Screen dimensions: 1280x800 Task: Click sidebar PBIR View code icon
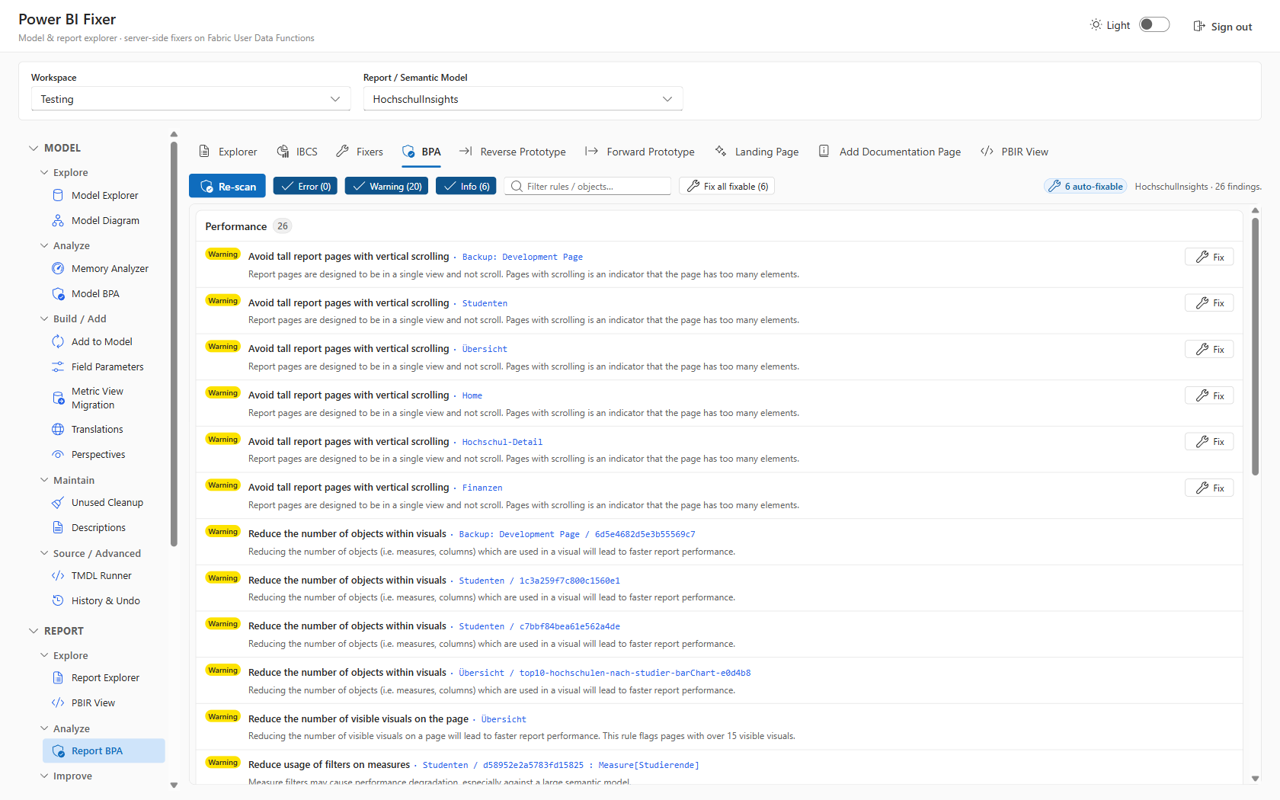pyautogui.click(x=58, y=702)
